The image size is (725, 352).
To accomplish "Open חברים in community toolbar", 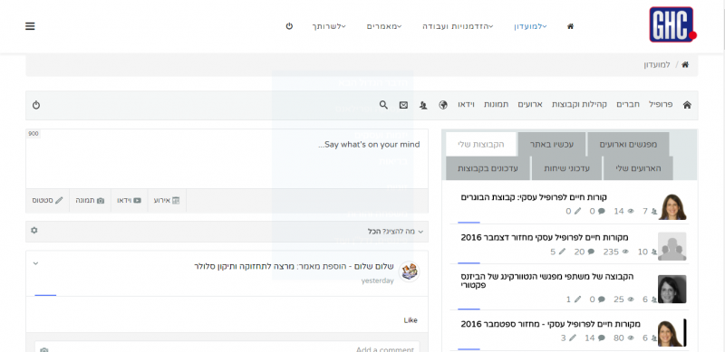I will pos(628,104).
